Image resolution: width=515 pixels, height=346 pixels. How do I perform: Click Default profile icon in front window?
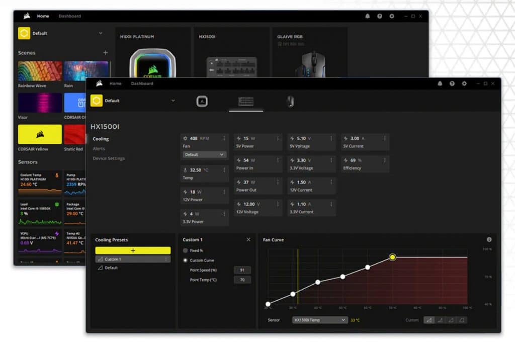97,101
